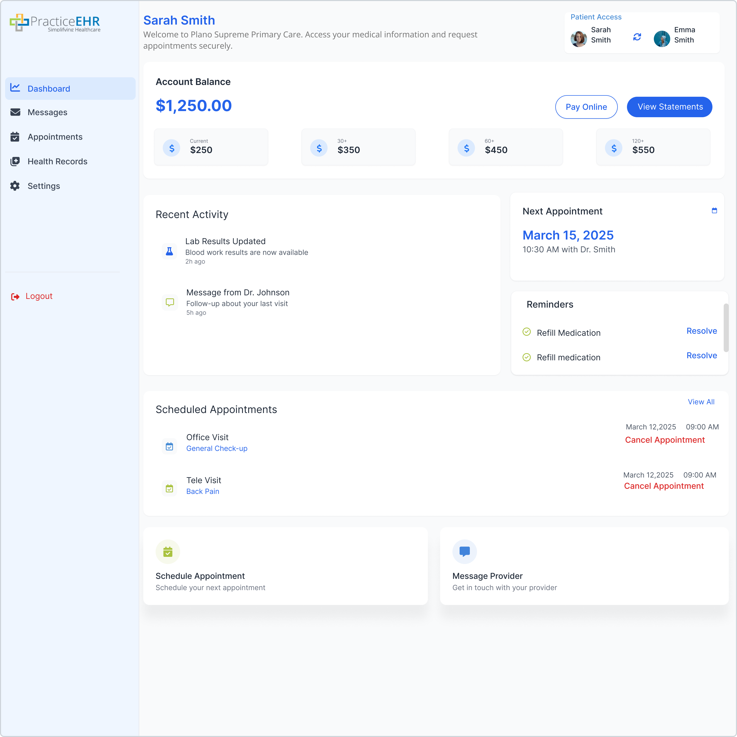Image resolution: width=737 pixels, height=737 pixels.
Task: Open Appointments using the sidebar calendar icon
Action: coord(15,137)
